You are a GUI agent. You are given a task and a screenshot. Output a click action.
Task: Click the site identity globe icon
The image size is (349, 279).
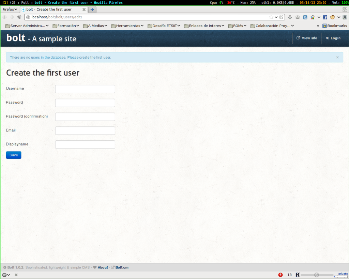tap(28, 17)
